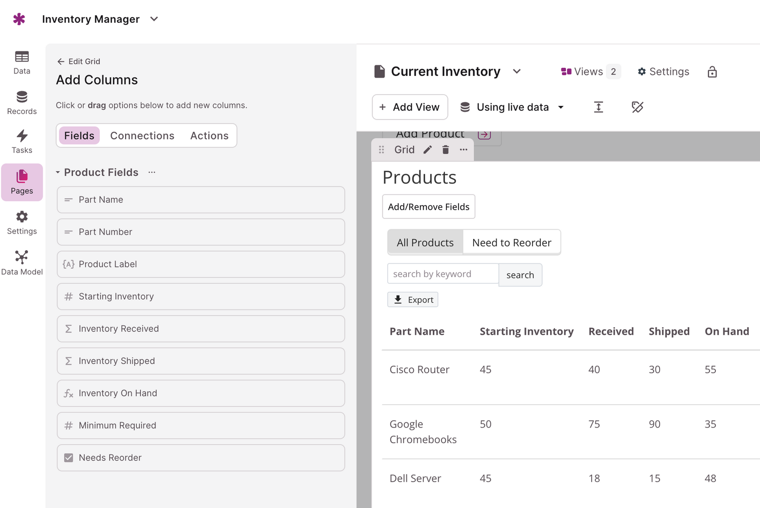The width and height of the screenshot is (760, 508).
Task: Click the pencil edit icon on Grid
Action: coord(428,149)
